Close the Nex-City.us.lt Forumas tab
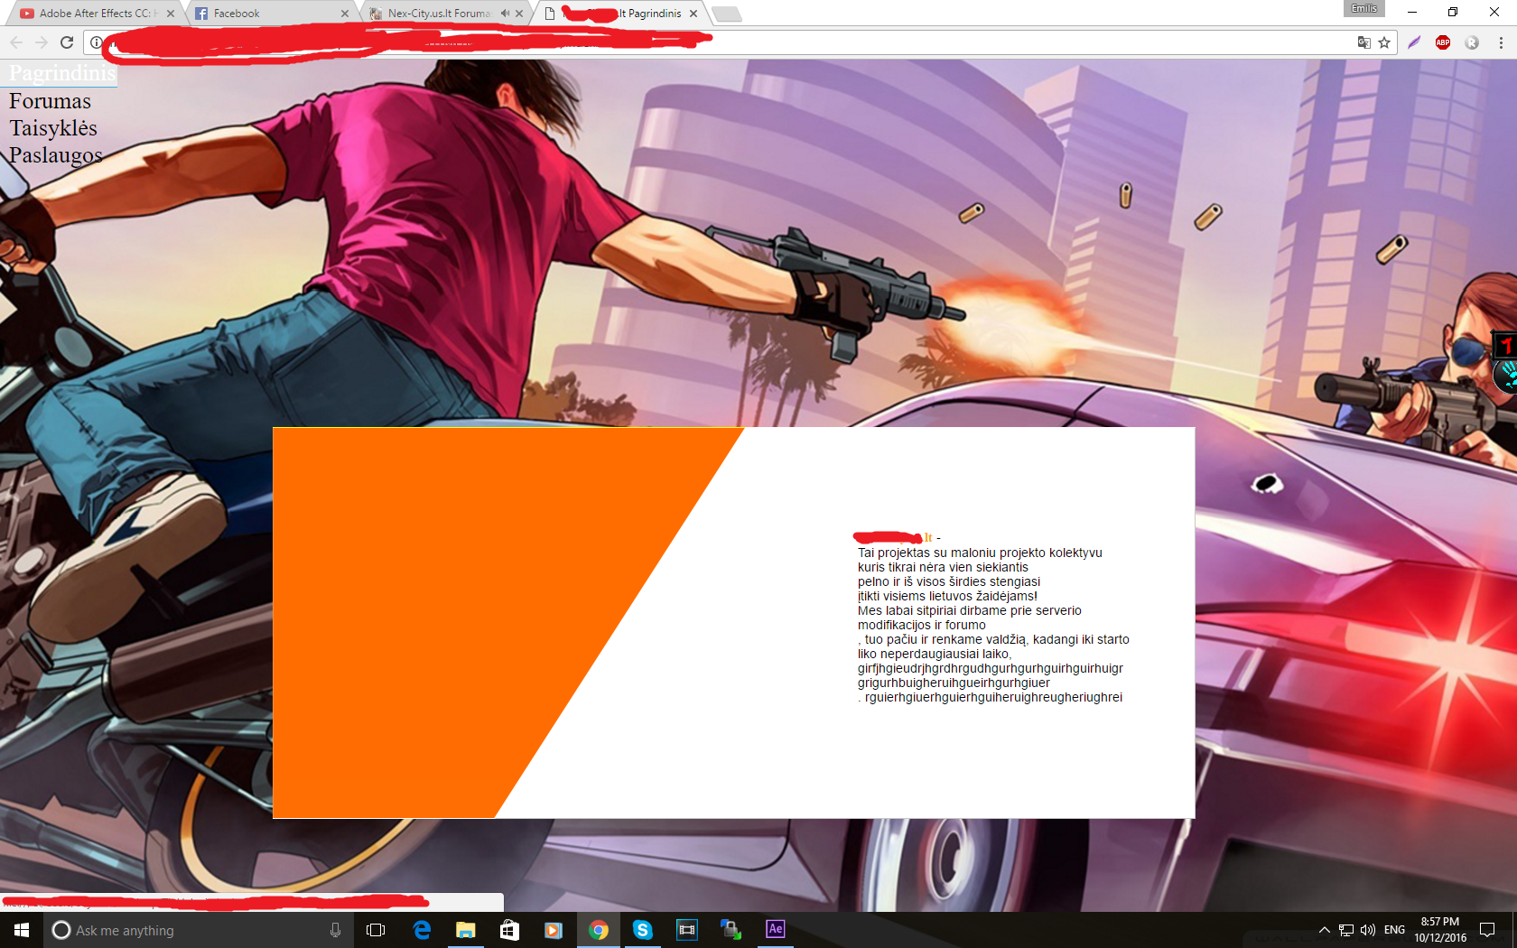The image size is (1517, 948). (519, 14)
